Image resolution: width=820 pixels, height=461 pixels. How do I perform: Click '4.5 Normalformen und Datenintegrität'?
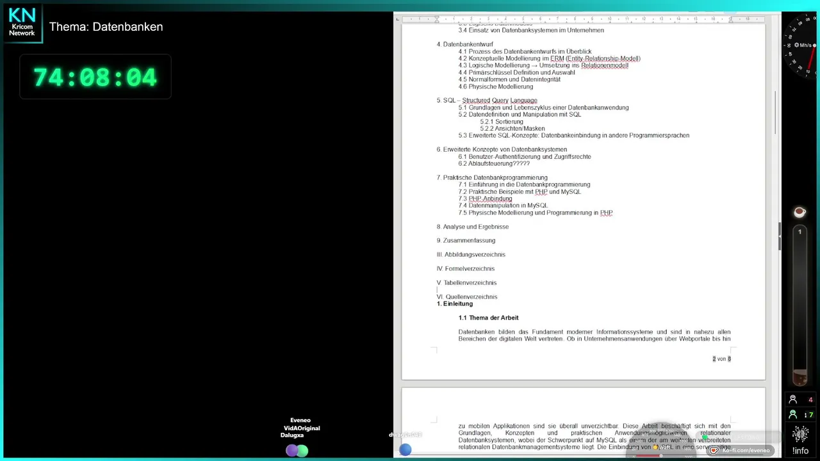509,79
